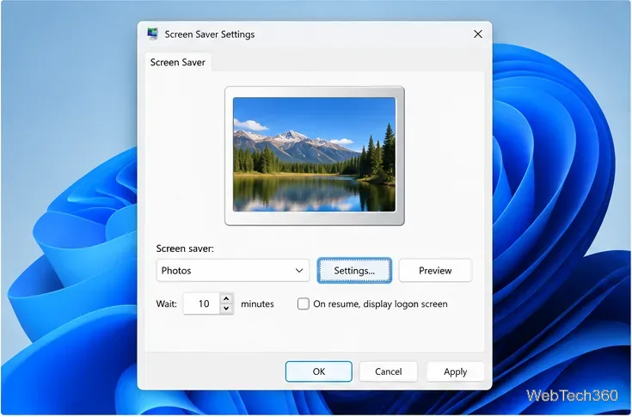Click the Apply button
Viewport: 632px width, 417px height.
pos(455,371)
